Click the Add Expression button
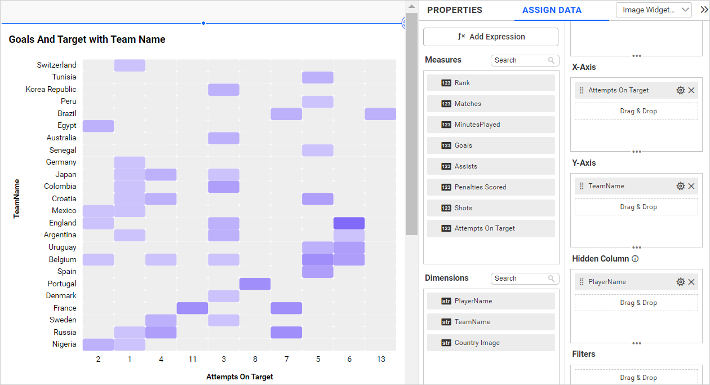Screen dimensions: 710x385 (491, 37)
